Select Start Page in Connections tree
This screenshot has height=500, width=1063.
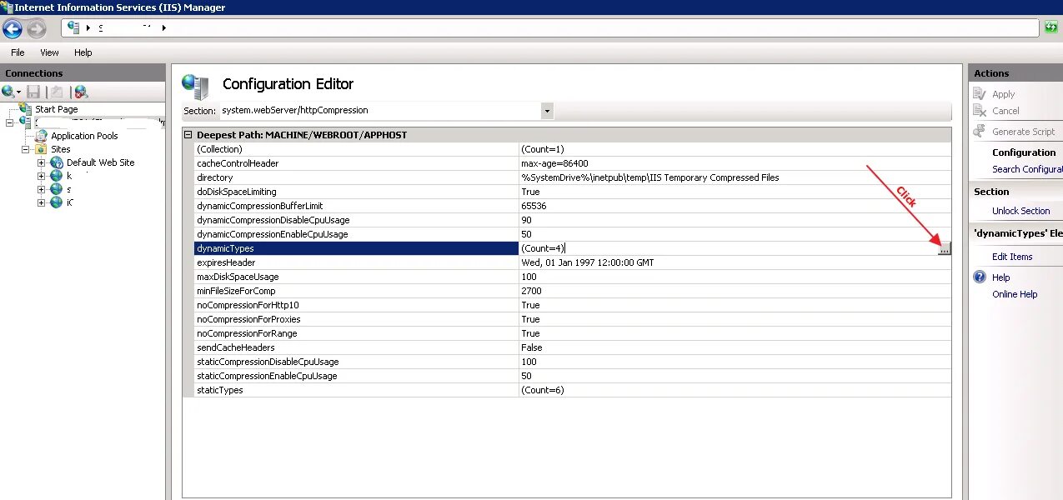57,109
